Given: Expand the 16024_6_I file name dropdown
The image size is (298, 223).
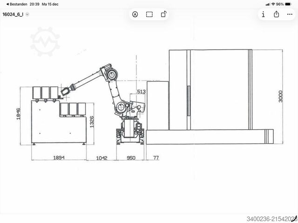Looking at the screenshot, I should [27, 14].
